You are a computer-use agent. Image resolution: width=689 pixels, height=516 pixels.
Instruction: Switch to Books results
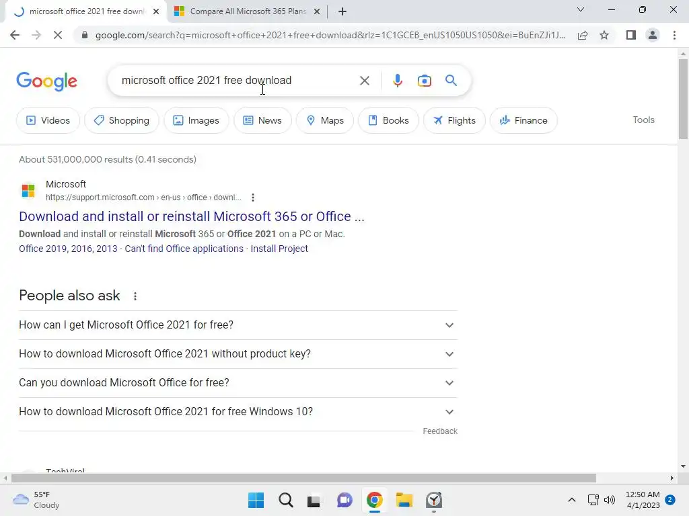pyautogui.click(x=388, y=120)
